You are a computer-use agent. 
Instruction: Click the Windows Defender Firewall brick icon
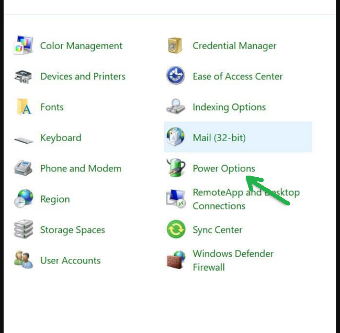(175, 260)
